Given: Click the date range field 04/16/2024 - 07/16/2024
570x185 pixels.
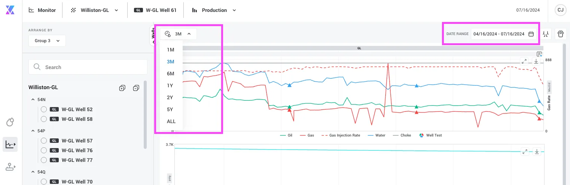Looking at the screenshot, I should coord(504,34).
